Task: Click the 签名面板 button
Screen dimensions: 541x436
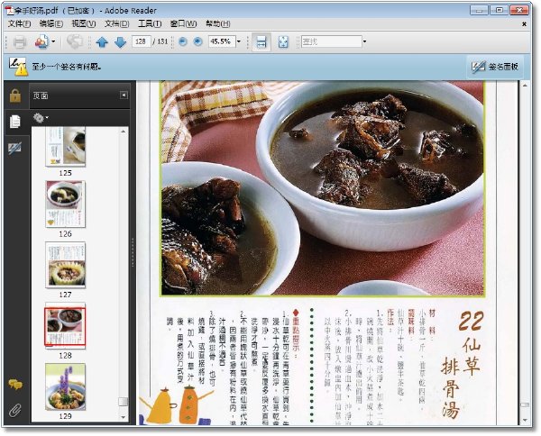Action: pos(494,67)
